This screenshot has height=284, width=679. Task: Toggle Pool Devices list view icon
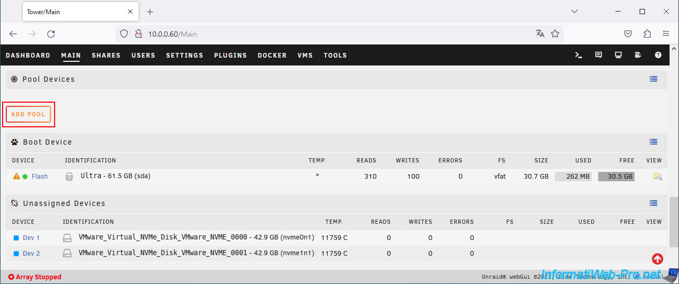coord(653,79)
